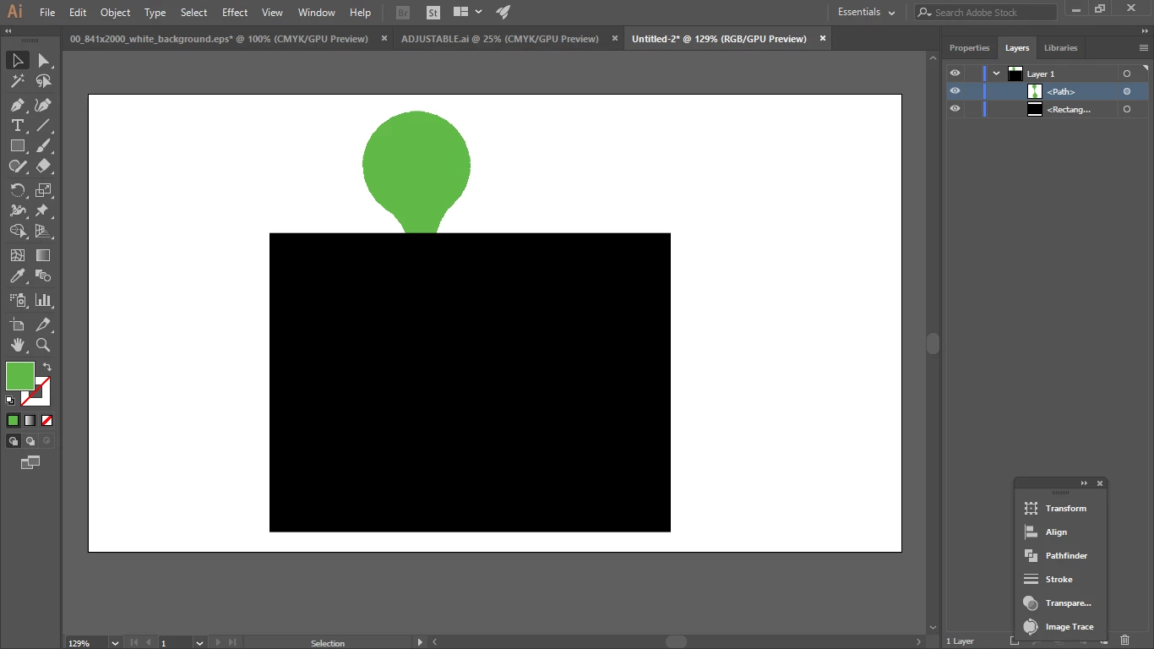Select the Gradient tool
The height and width of the screenshot is (649, 1154).
[44, 255]
